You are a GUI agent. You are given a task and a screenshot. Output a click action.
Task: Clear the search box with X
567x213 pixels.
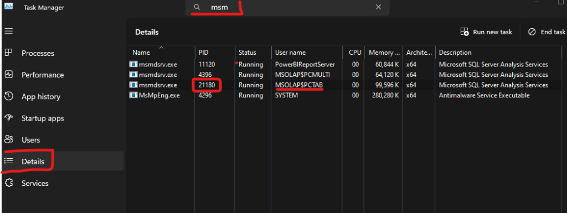click(378, 7)
